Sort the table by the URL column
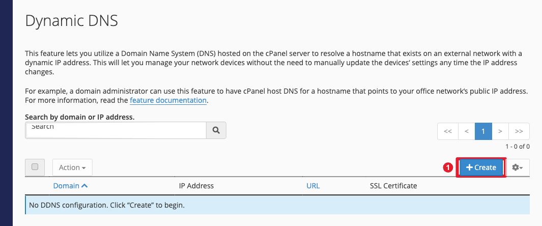Viewport: 542px width, 226px height. [x=313, y=186]
